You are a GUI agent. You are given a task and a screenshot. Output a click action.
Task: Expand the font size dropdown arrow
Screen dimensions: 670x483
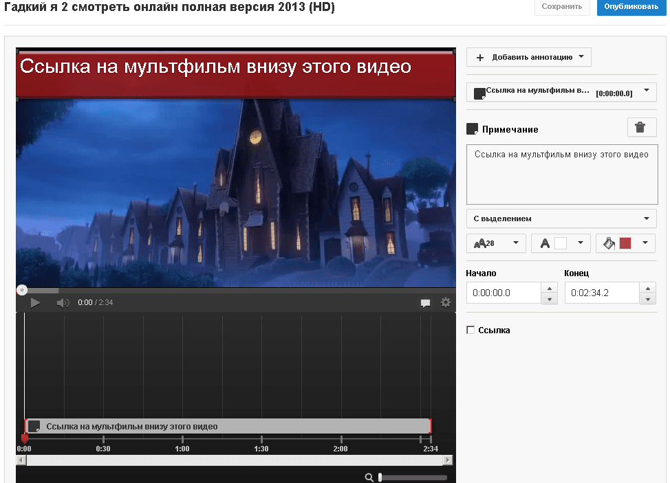[x=516, y=243]
